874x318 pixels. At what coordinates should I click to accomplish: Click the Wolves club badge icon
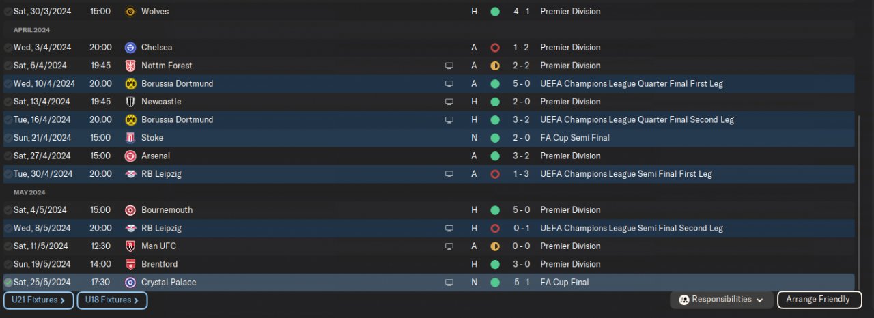130,12
